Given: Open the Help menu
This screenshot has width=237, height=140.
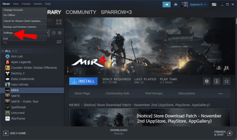Looking at the screenshot, I should click(x=48, y=4).
